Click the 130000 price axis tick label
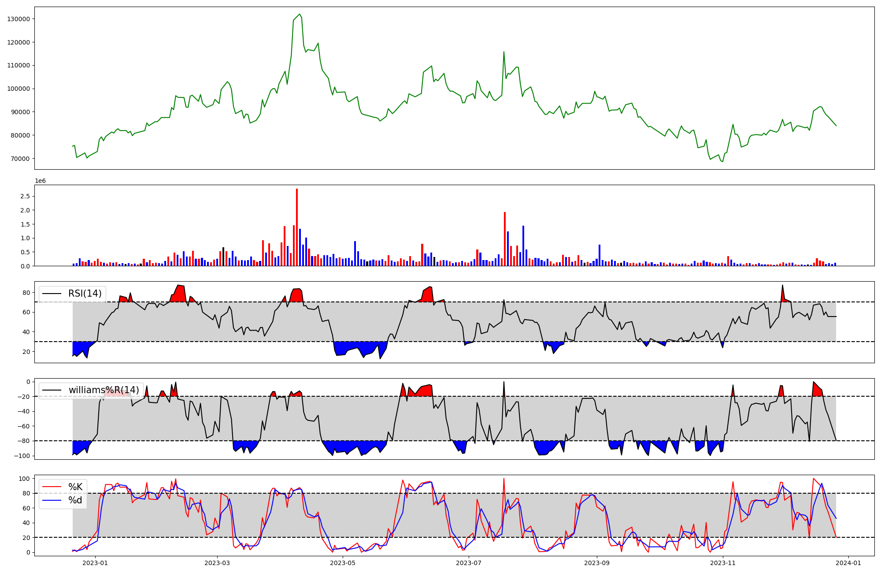This screenshot has height=573, width=881. click(x=19, y=19)
